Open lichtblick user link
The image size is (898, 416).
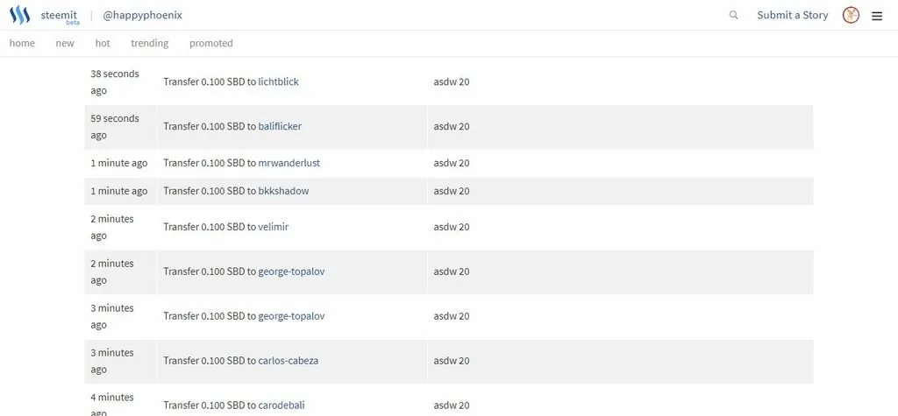(x=278, y=81)
